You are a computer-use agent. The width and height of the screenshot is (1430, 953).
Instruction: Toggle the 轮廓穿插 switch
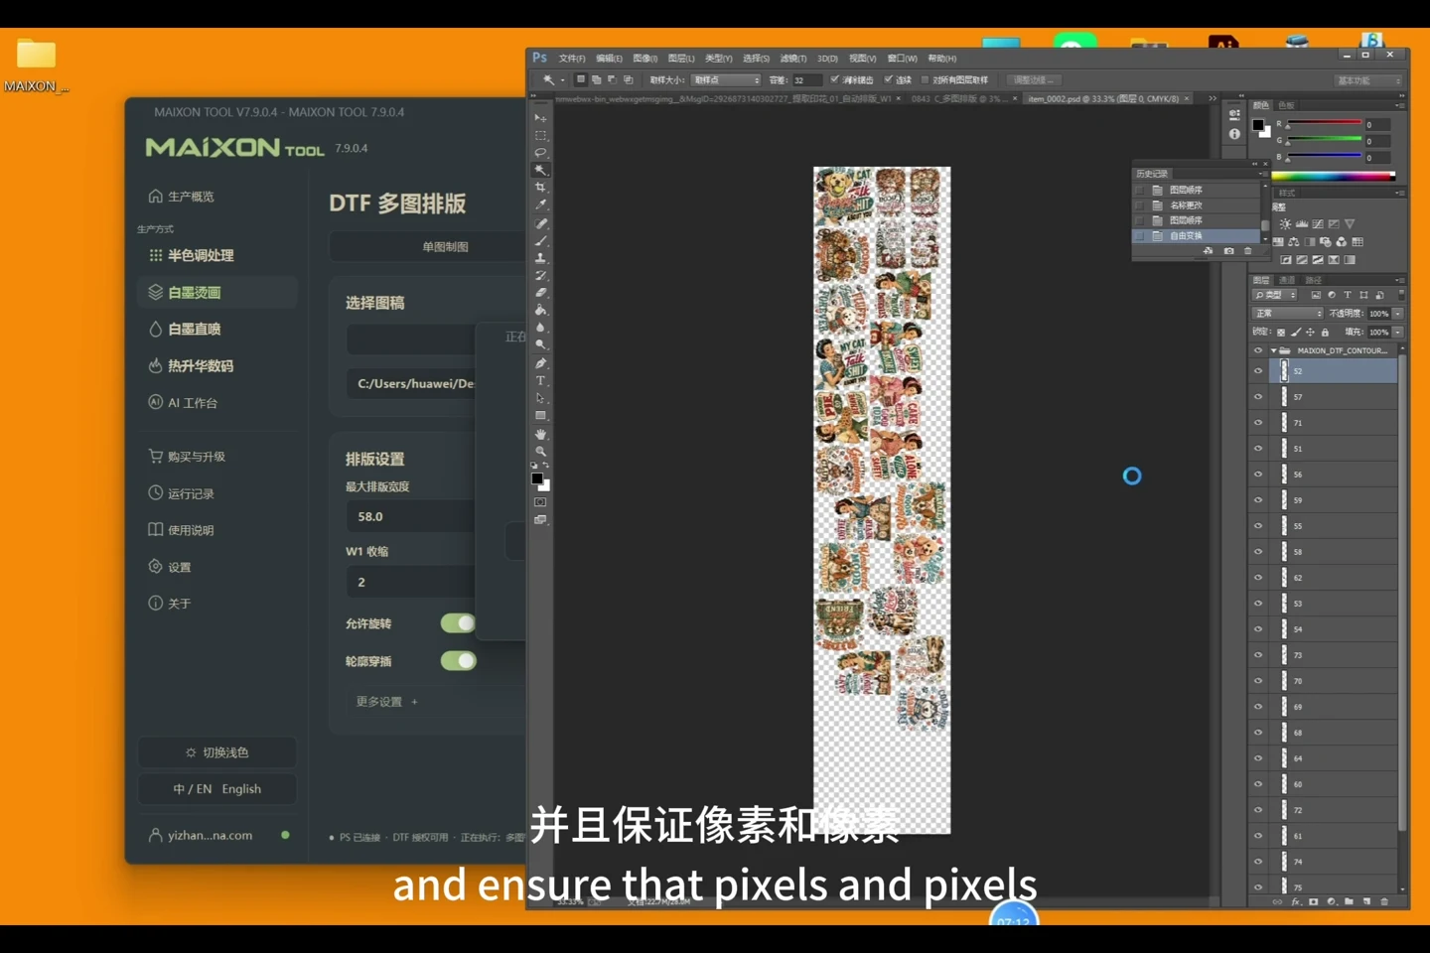click(458, 661)
